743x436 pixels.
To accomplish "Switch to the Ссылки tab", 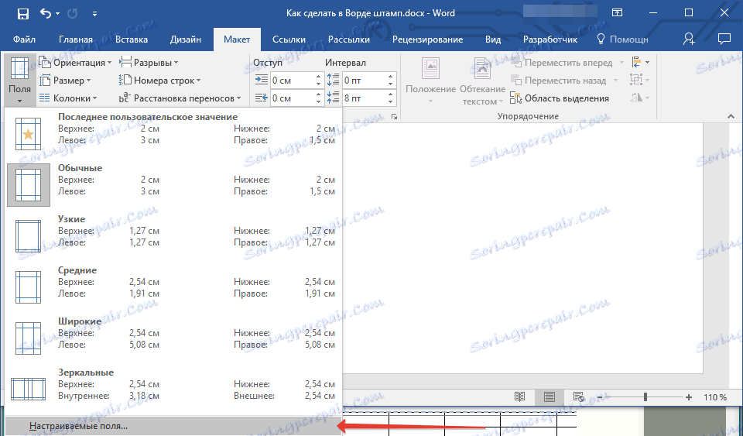I will tap(289, 39).
